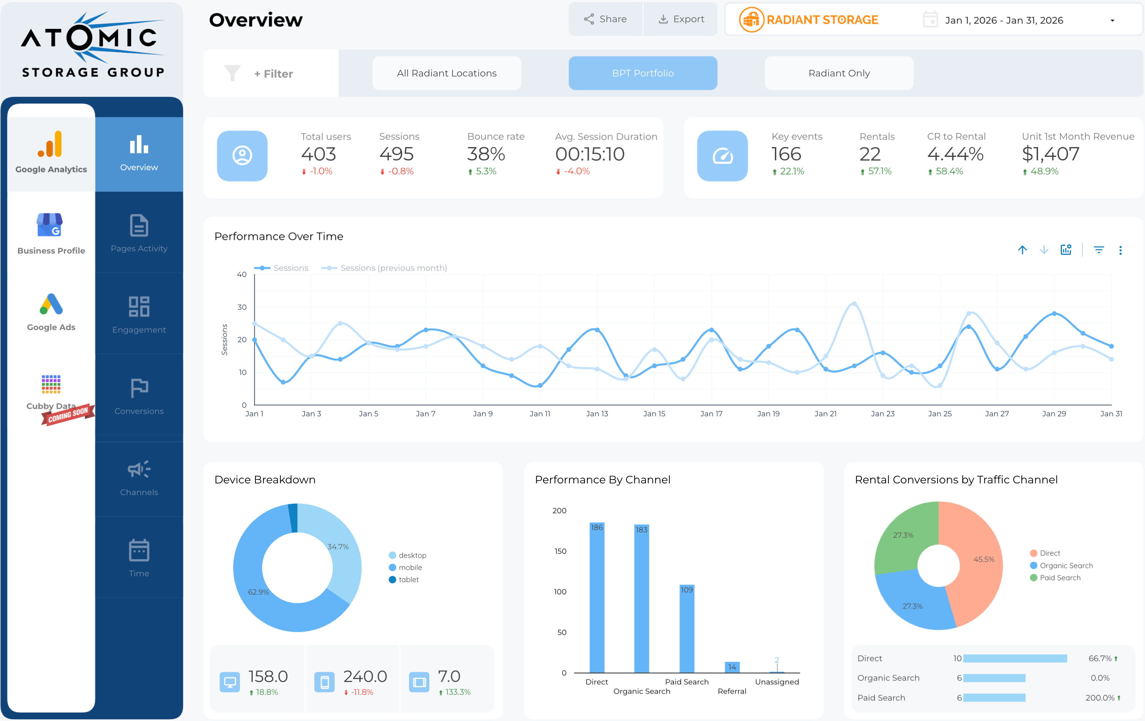1145x721 pixels.
Task: Open the three-dot chart options menu
Action: [x=1120, y=250]
